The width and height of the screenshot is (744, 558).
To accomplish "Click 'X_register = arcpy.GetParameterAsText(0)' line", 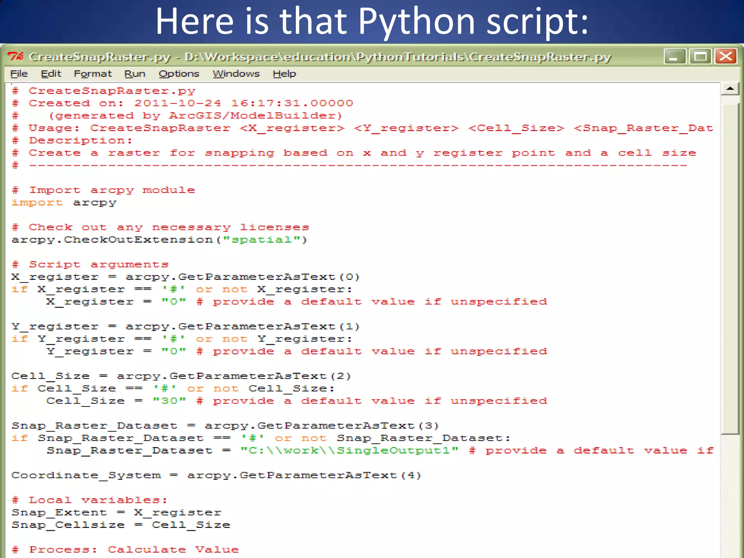I will [186, 277].
